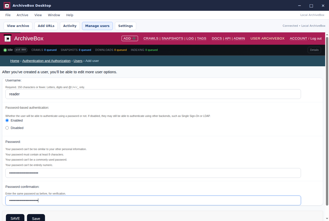Go to the Settings tab

(x=125, y=26)
